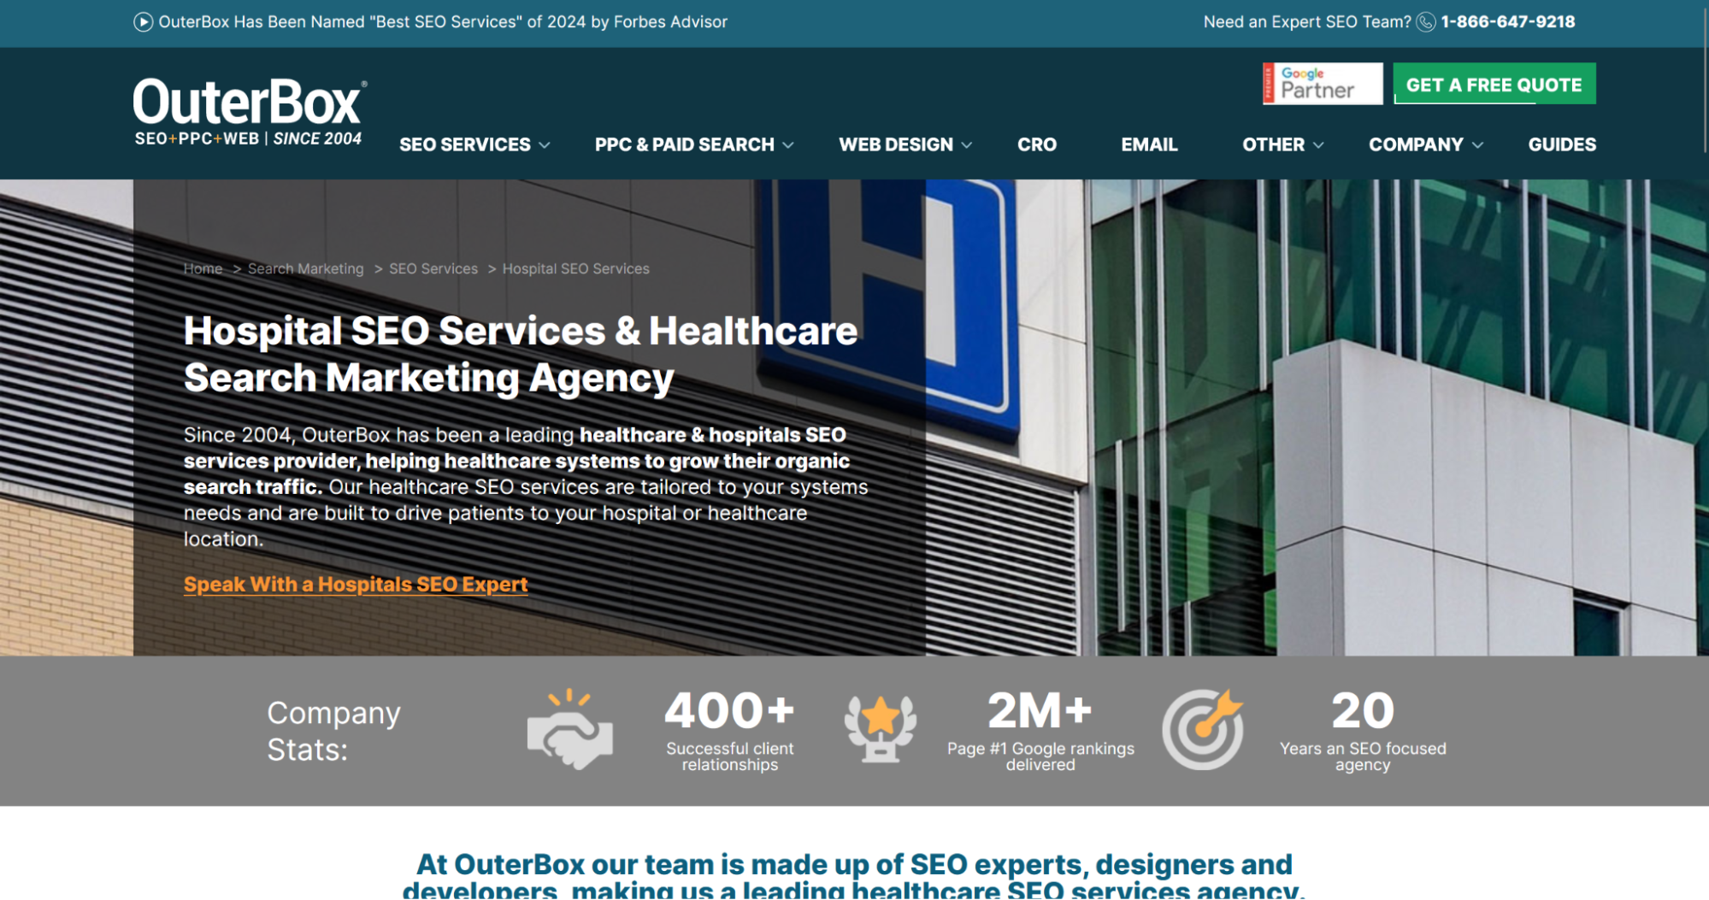Image resolution: width=1709 pixels, height=900 pixels.
Task: Click the GET A FREE QUOTE button
Action: pyautogui.click(x=1494, y=84)
